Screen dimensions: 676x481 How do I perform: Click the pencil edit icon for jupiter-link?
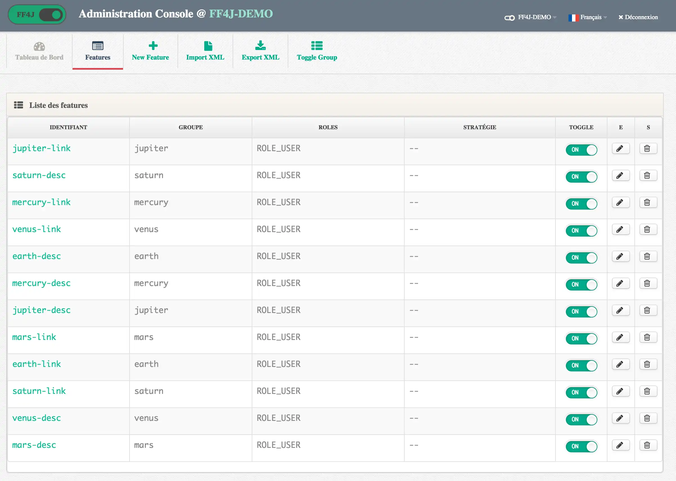620,148
